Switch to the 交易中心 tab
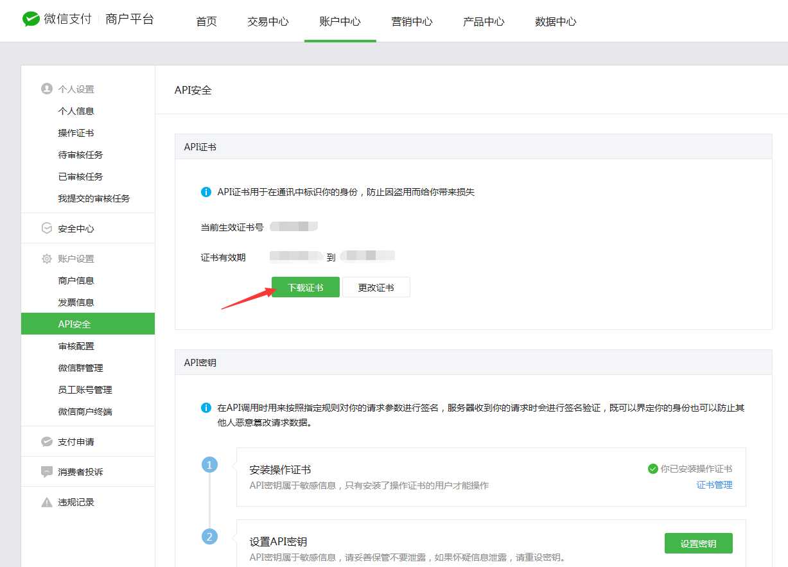The image size is (788, 567). (268, 21)
